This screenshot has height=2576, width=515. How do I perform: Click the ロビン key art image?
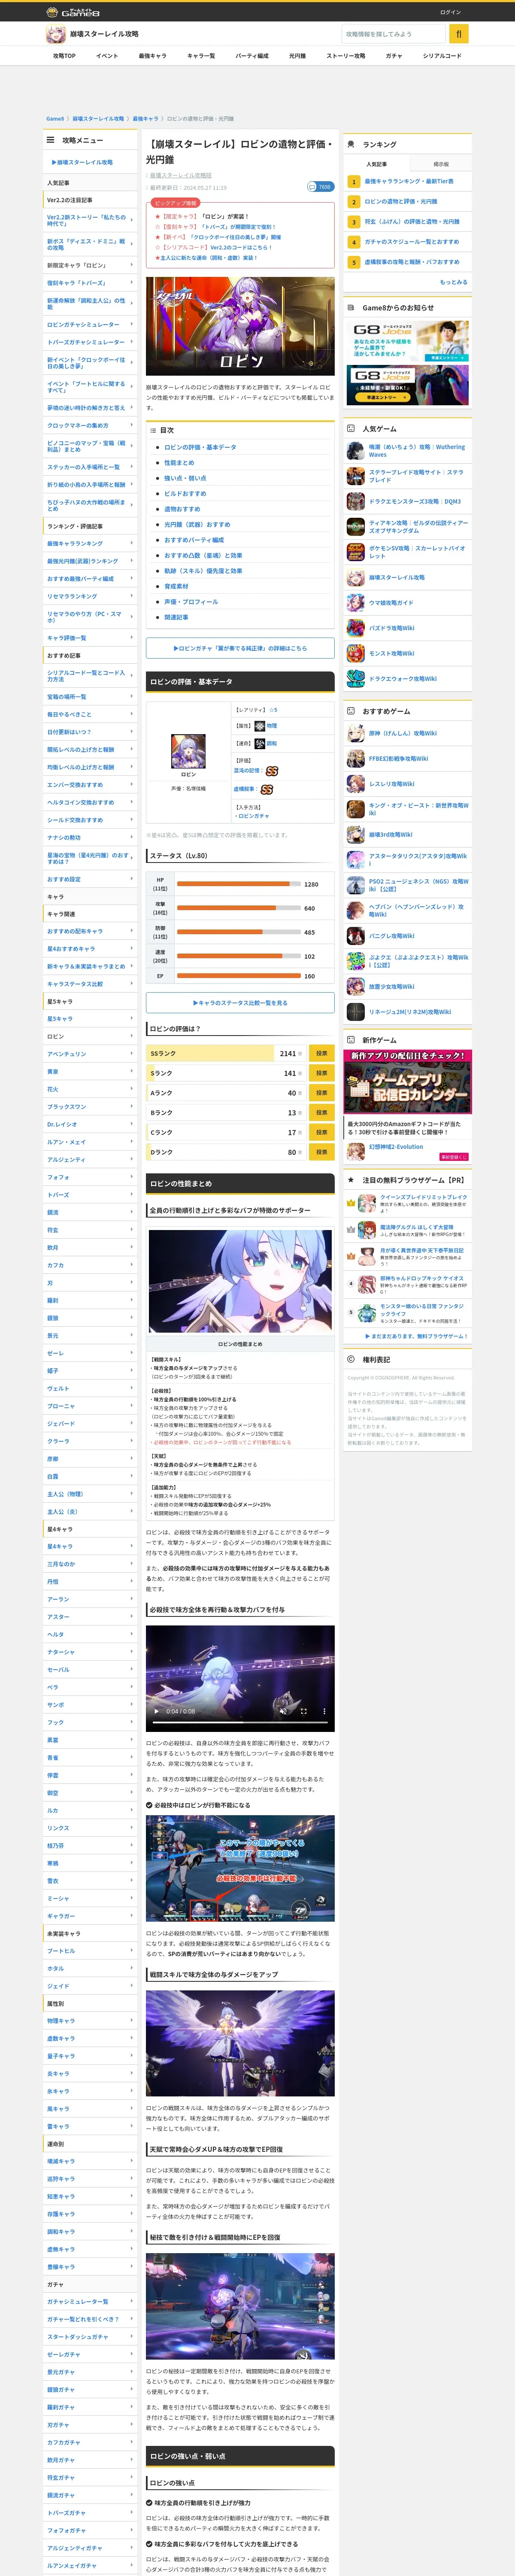point(240,326)
